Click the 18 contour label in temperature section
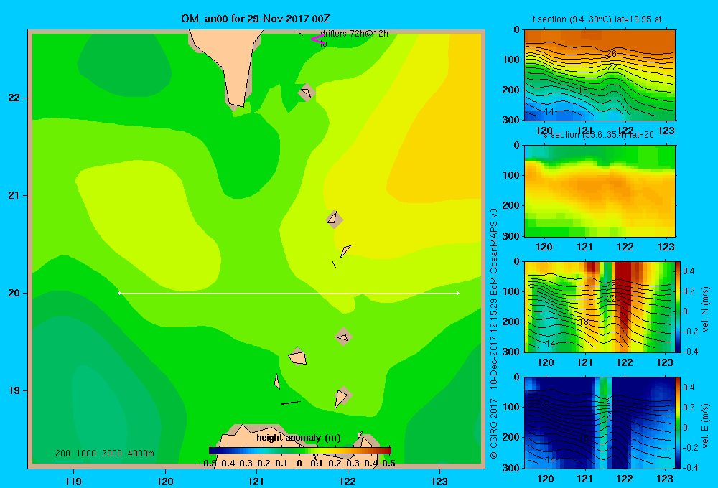The image size is (718, 488). [582, 90]
